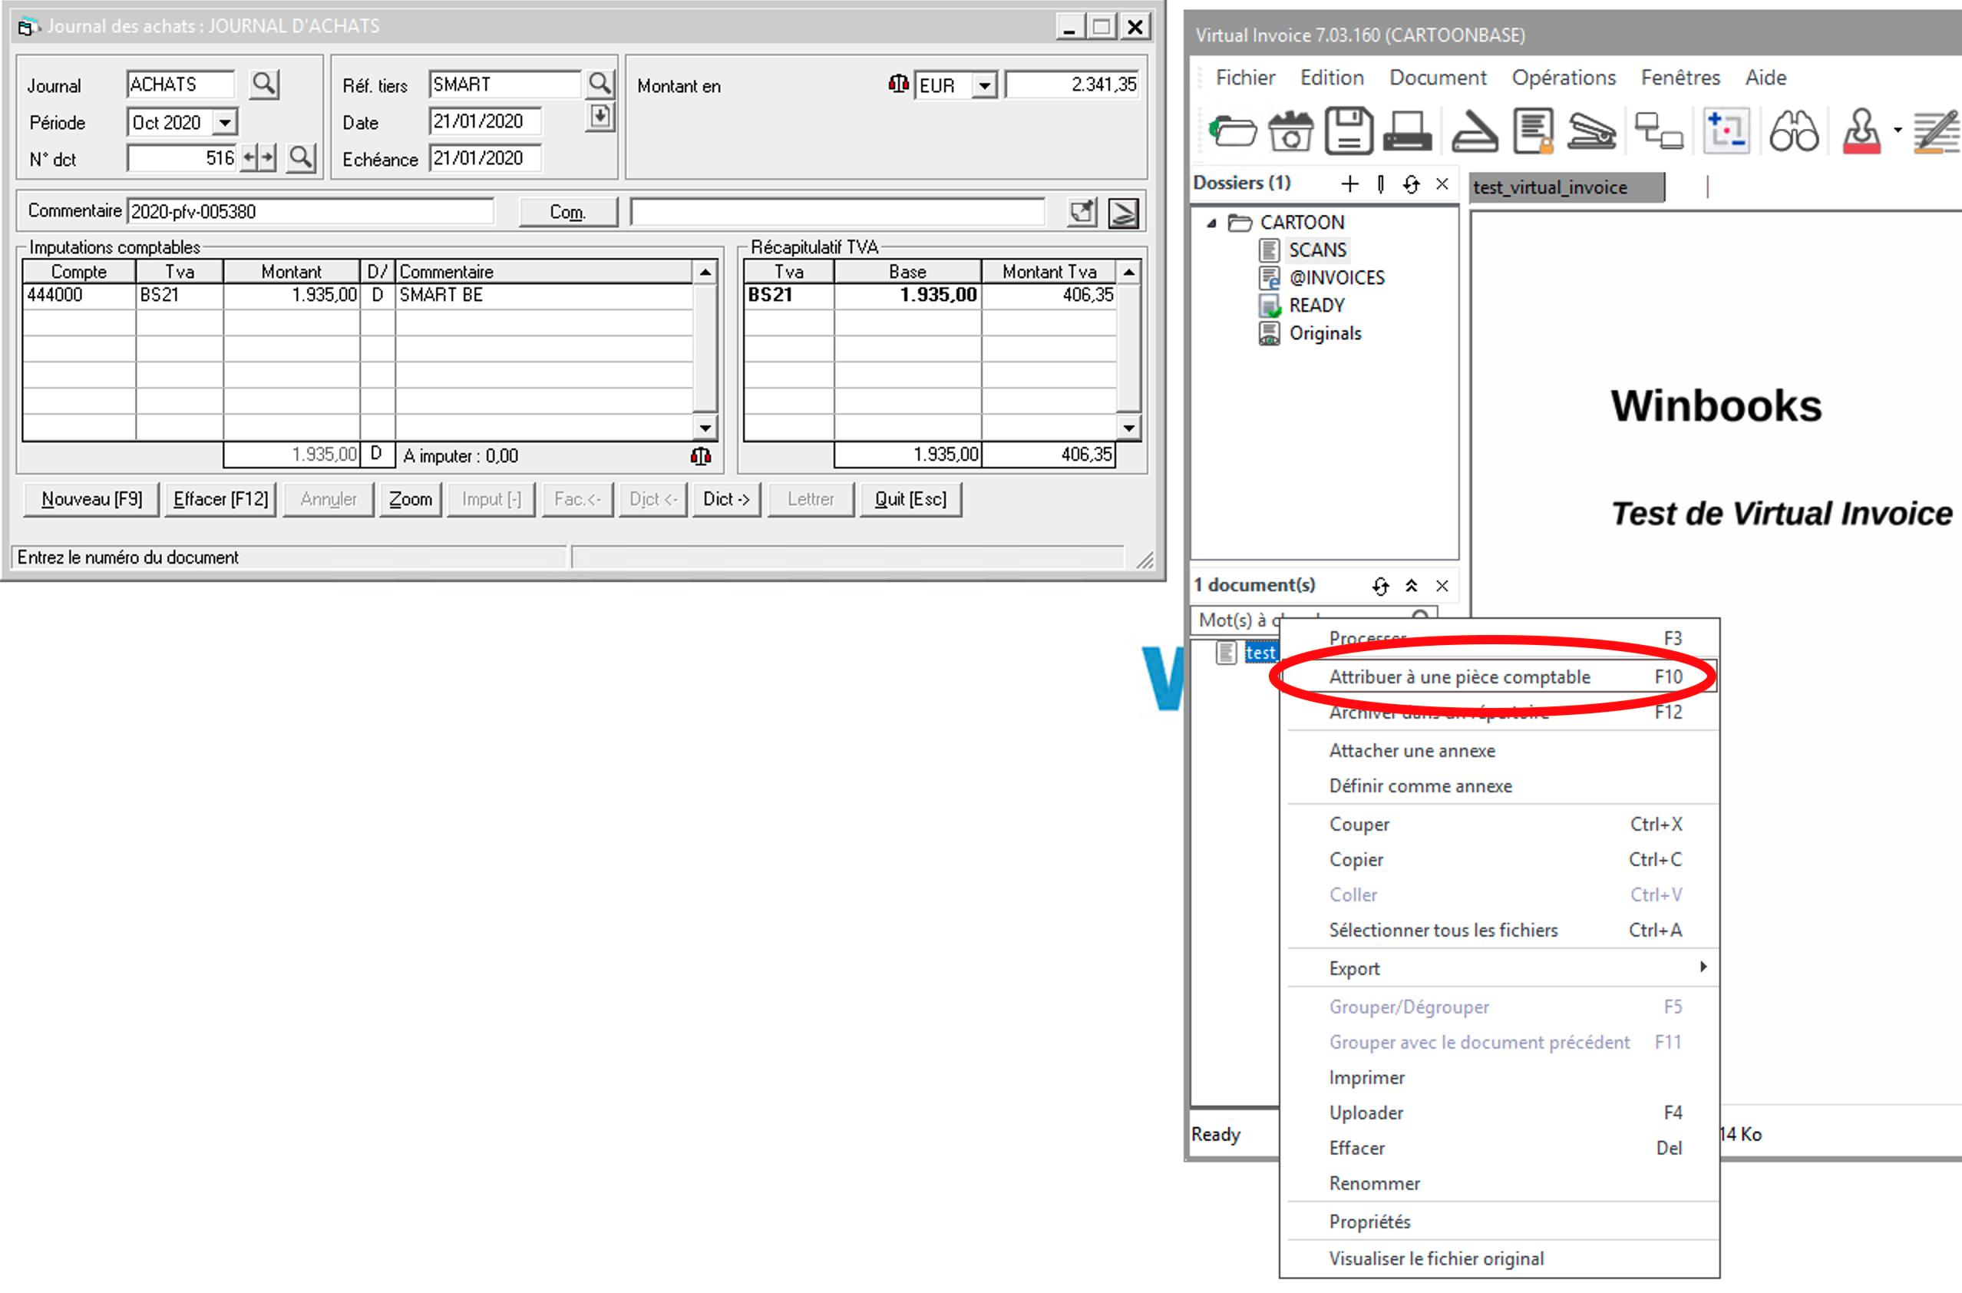Open folder icon in Virtual Invoice toolbar
The height and width of the screenshot is (1293, 1962).
(x=1233, y=131)
